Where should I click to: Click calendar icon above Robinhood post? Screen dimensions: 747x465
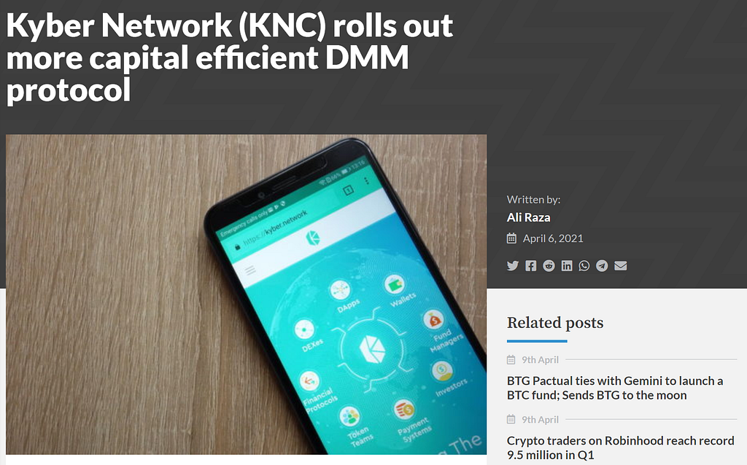(x=511, y=419)
